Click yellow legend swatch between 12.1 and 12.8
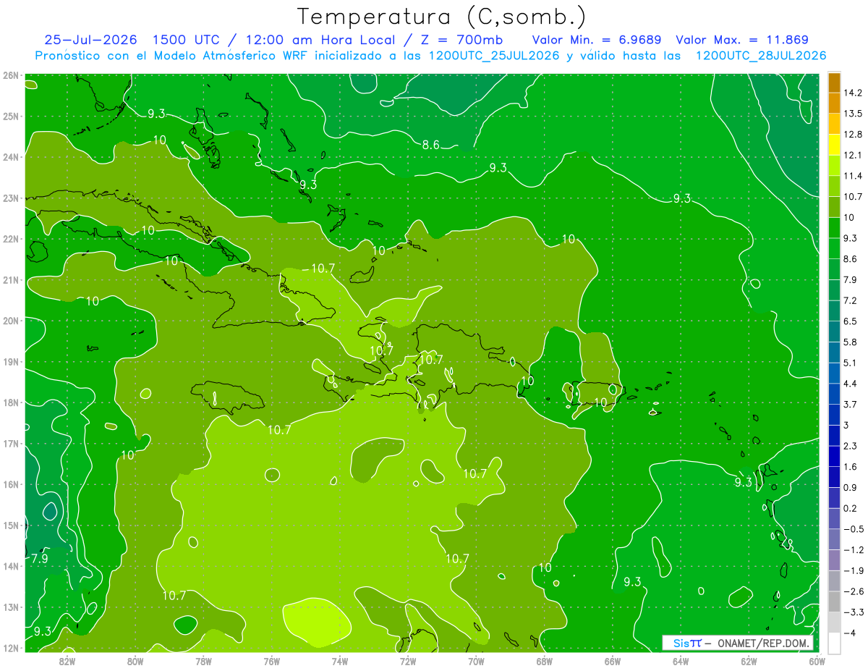The height and width of the screenshot is (671, 868). (834, 145)
